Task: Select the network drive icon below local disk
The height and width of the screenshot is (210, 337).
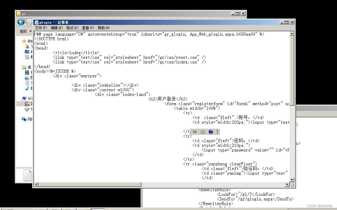Action: coord(27,109)
